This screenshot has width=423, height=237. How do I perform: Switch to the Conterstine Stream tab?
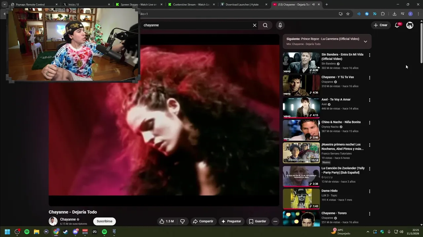pyautogui.click(x=192, y=5)
